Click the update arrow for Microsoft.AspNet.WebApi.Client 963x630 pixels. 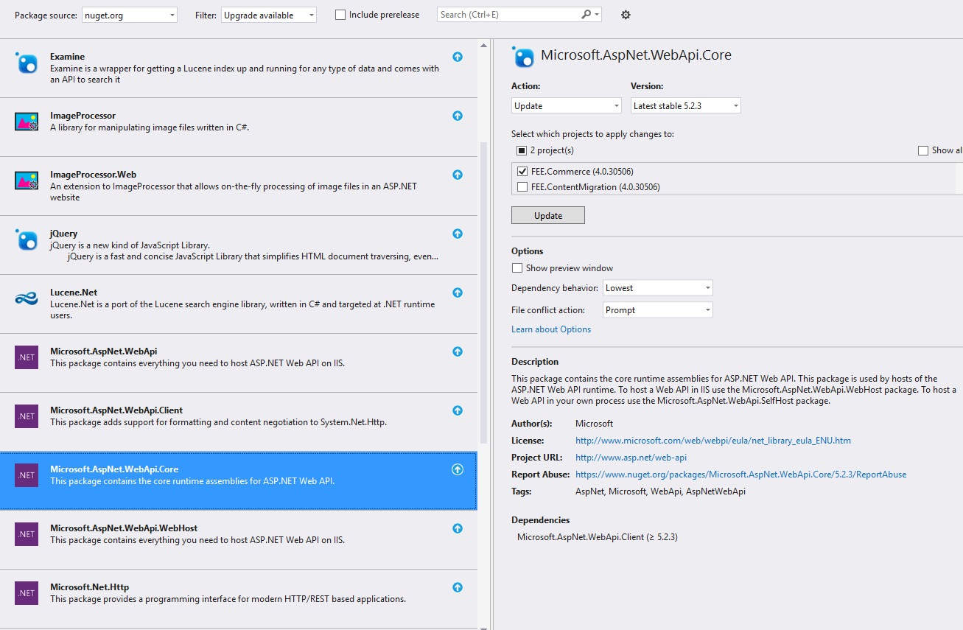coord(458,410)
